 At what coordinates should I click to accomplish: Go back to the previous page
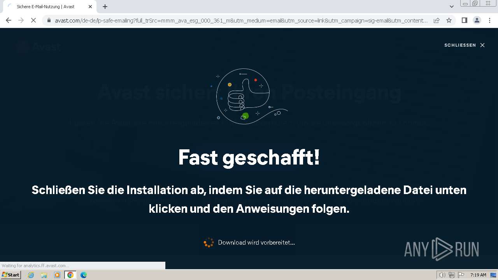9,20
